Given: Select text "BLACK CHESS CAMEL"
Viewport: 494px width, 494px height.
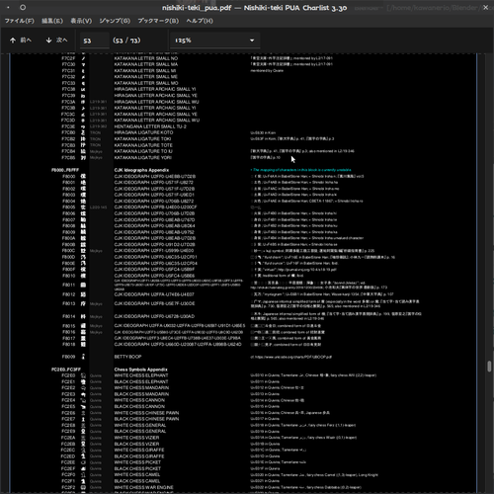Looking at the screenshot, I should [137, 481].
